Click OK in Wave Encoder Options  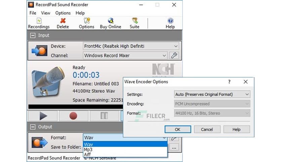pyautogui.click(x=178, y=129)
